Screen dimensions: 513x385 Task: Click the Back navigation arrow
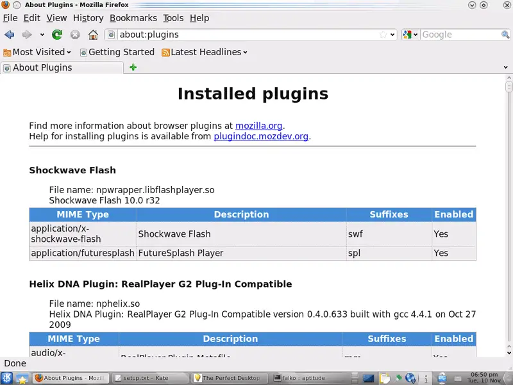click(9, 35)
